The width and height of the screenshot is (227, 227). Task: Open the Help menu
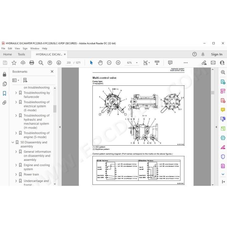[x=45, y=49]
